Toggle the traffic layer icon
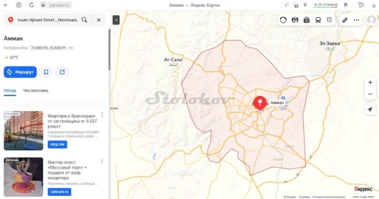 pos(283,20)
